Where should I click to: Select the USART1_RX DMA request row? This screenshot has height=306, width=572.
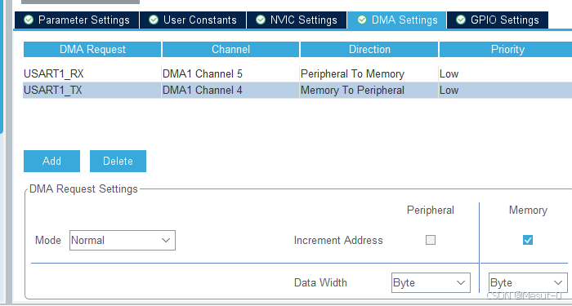click(x=297, y=74)
